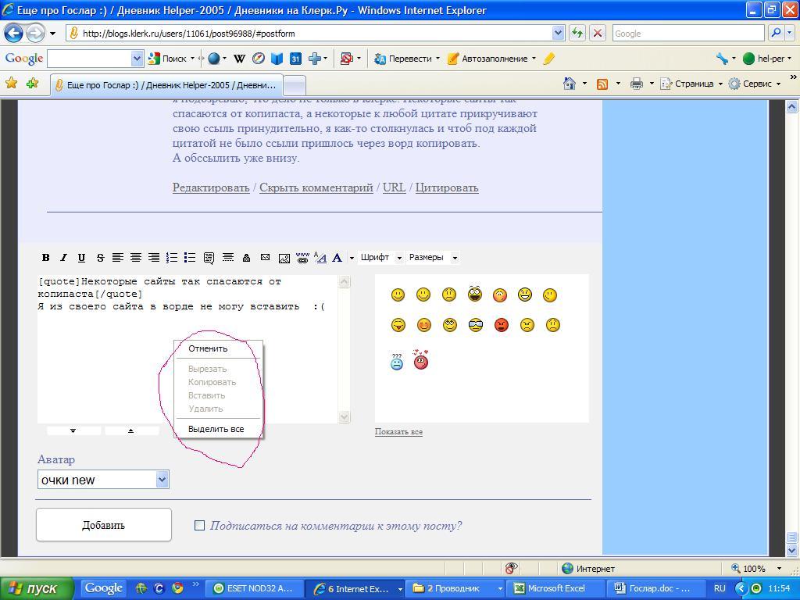Insert a quote block with speech-bubble icon
This screenshot has height=600, width=800.
click(209, 258)
